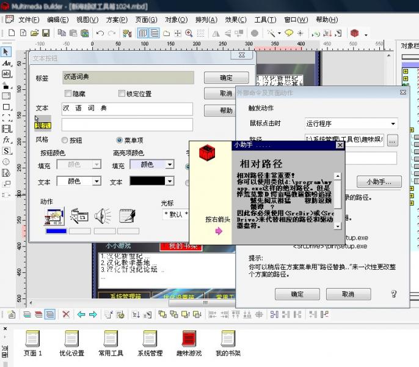Check the 隐藏 checkbox

point(68,94)
